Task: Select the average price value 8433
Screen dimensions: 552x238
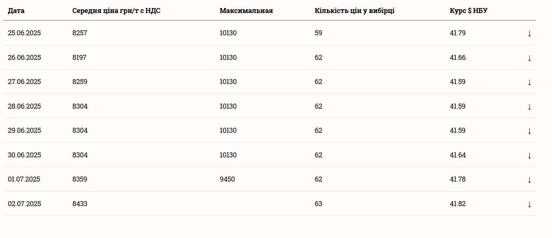Action: 80,204
